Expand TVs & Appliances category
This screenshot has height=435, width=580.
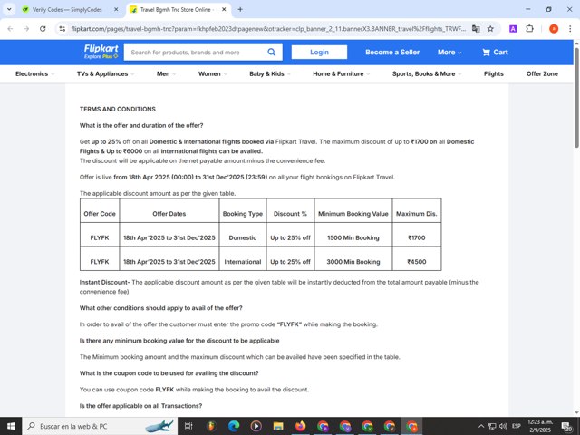(105, 73)
